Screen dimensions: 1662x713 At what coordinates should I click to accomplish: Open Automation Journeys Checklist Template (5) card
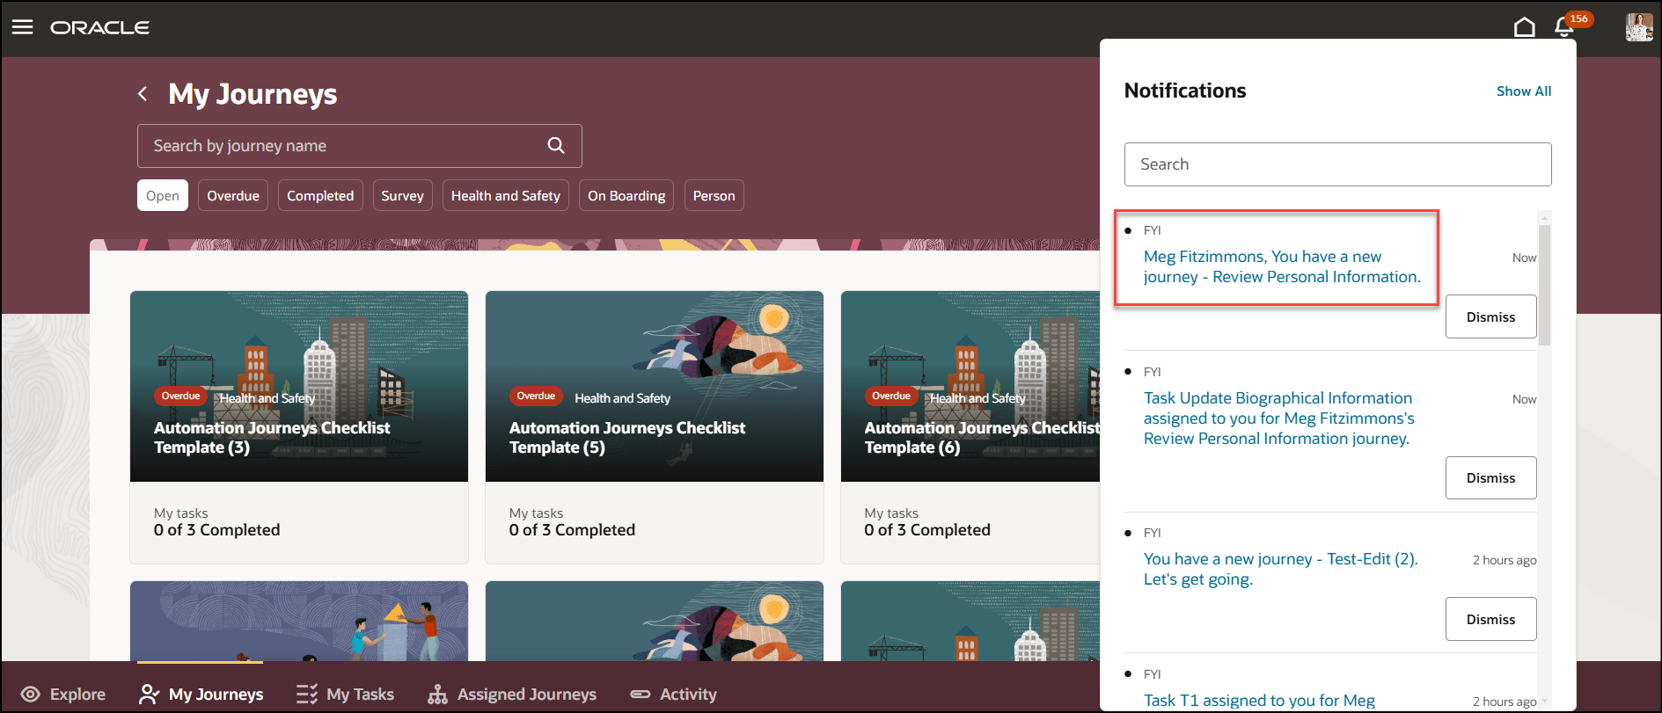(655, 427)
